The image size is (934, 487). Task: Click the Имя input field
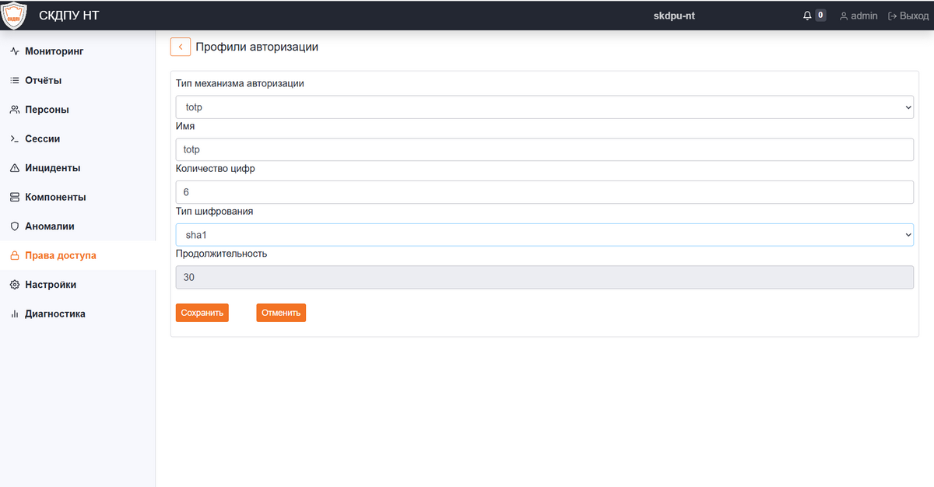tap(545, 149)
